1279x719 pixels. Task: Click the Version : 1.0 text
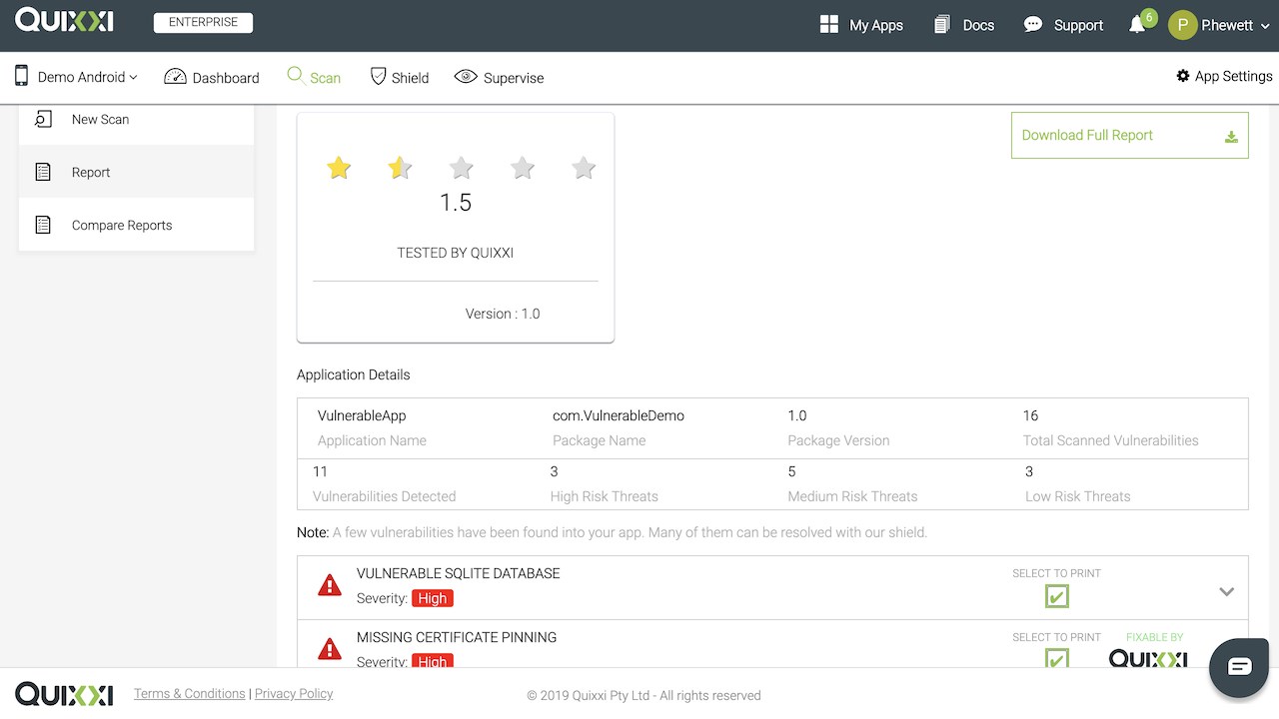[503, 314]
